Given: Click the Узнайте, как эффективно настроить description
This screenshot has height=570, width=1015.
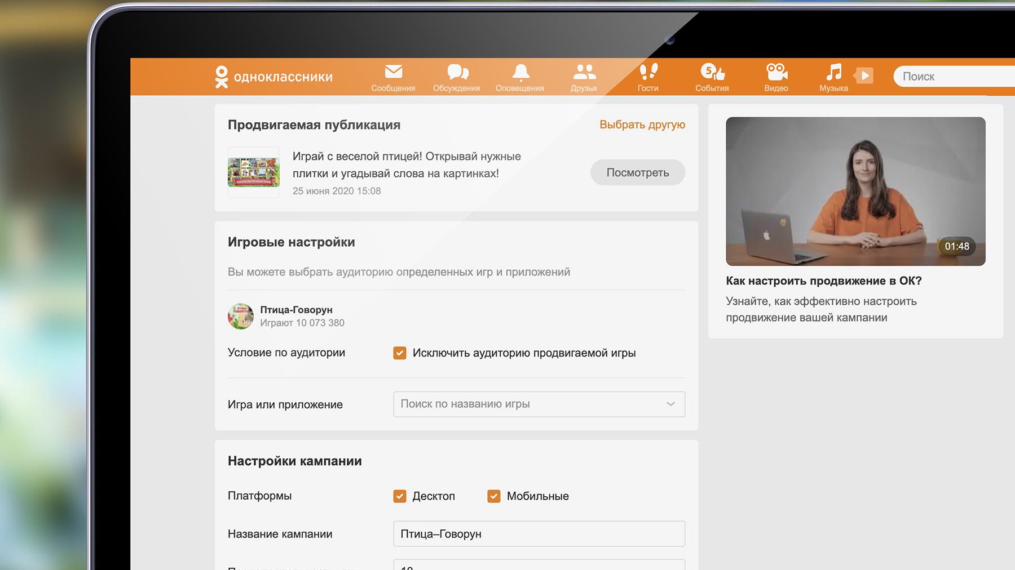Looking at the screenshot, I should pyautogui.click(x=821, y=309).
